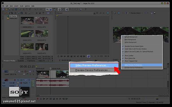
Task: Click the Paste icon in main toolbar
Action: (30, 9)
